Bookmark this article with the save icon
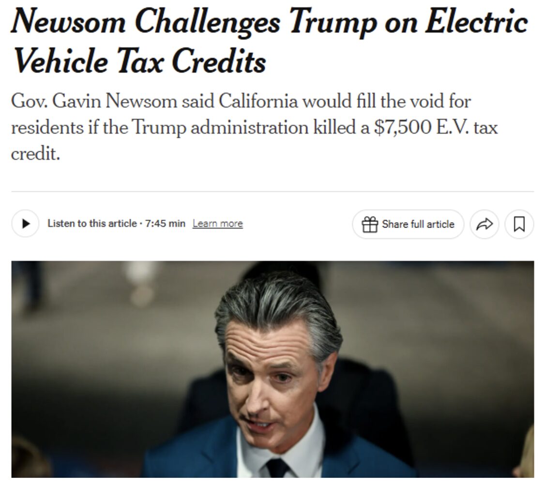Screen dimensions: 545x486 (x=519, y=224)
